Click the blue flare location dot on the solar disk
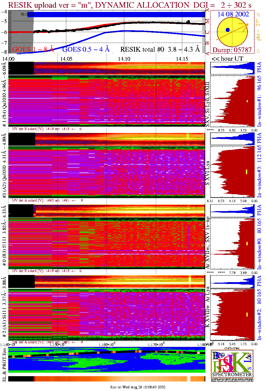Image resolution: width=266 pixels, height=391 pixels. [228, 30]
